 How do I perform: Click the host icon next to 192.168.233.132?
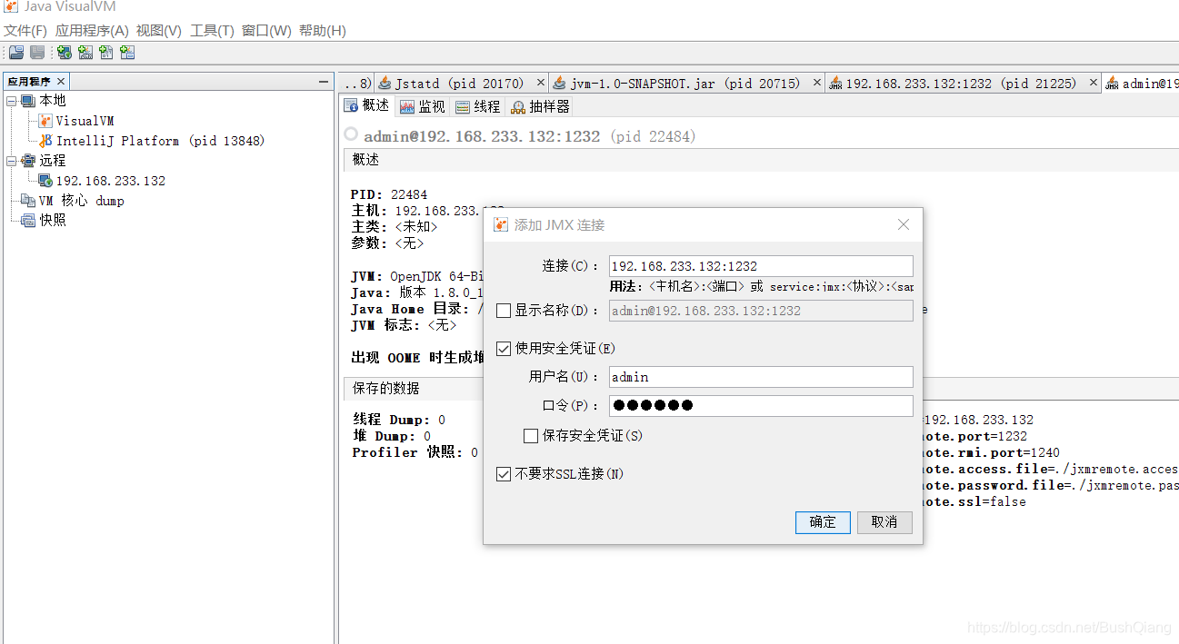click(45, 181)
